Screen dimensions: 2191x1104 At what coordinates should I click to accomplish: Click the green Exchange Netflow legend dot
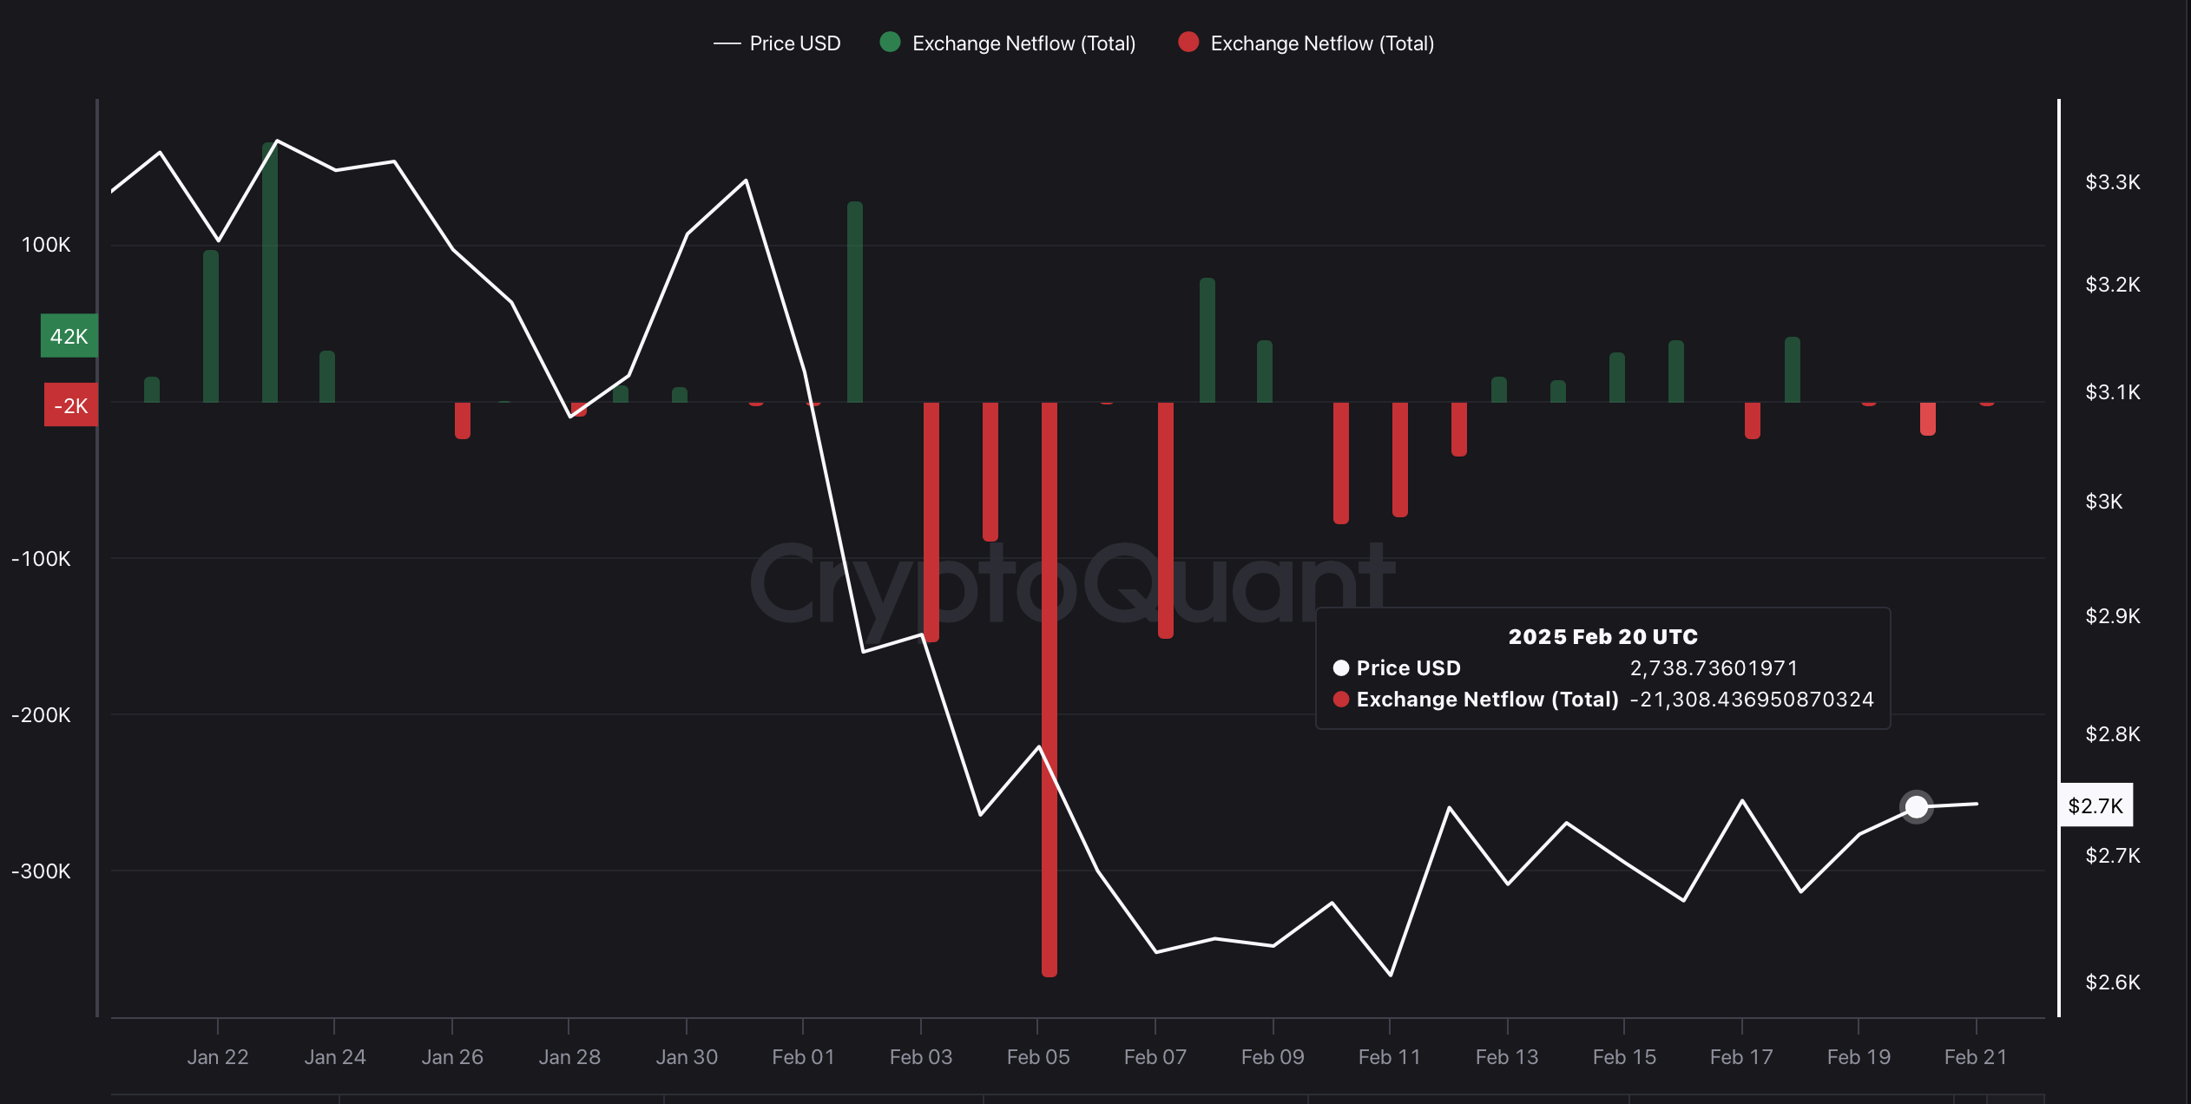[x=890, y=43]
